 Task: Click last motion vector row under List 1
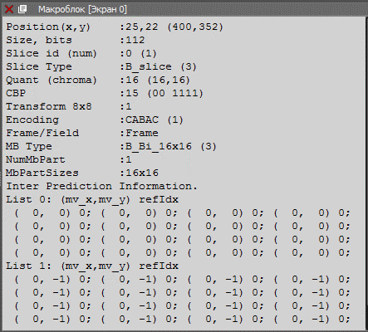point(182,319)
